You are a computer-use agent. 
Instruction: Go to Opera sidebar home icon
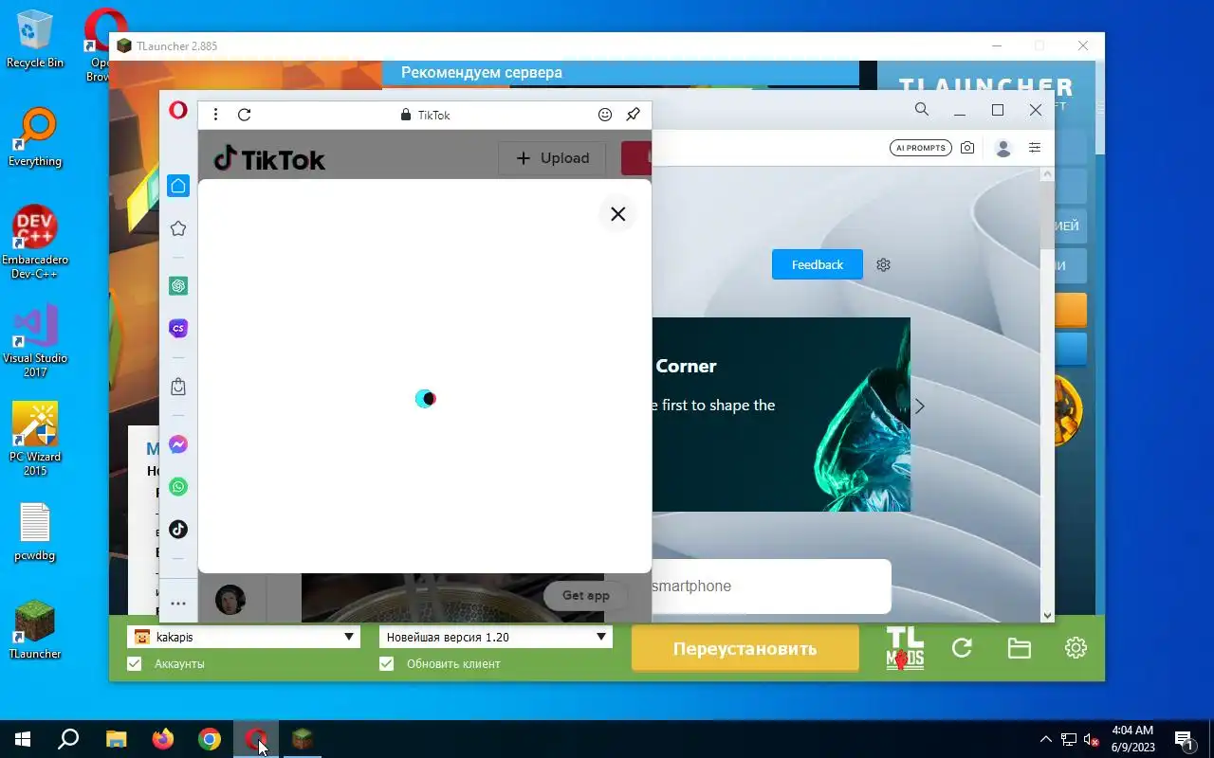point(178,186)
